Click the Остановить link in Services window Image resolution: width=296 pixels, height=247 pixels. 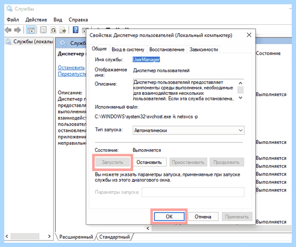pos(71,68)
